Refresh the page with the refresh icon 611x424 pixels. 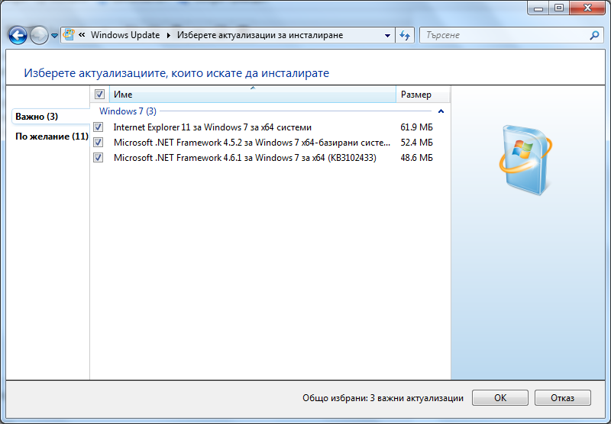pos(405,35)
